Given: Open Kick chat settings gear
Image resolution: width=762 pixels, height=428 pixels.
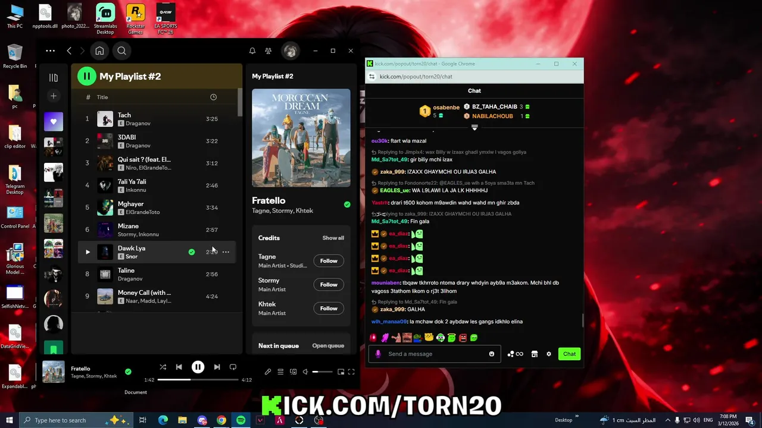Looking at the screenshot, I should [x=549, y=354].
